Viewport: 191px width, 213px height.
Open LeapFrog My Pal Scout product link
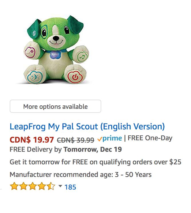[x=87, y=127]
